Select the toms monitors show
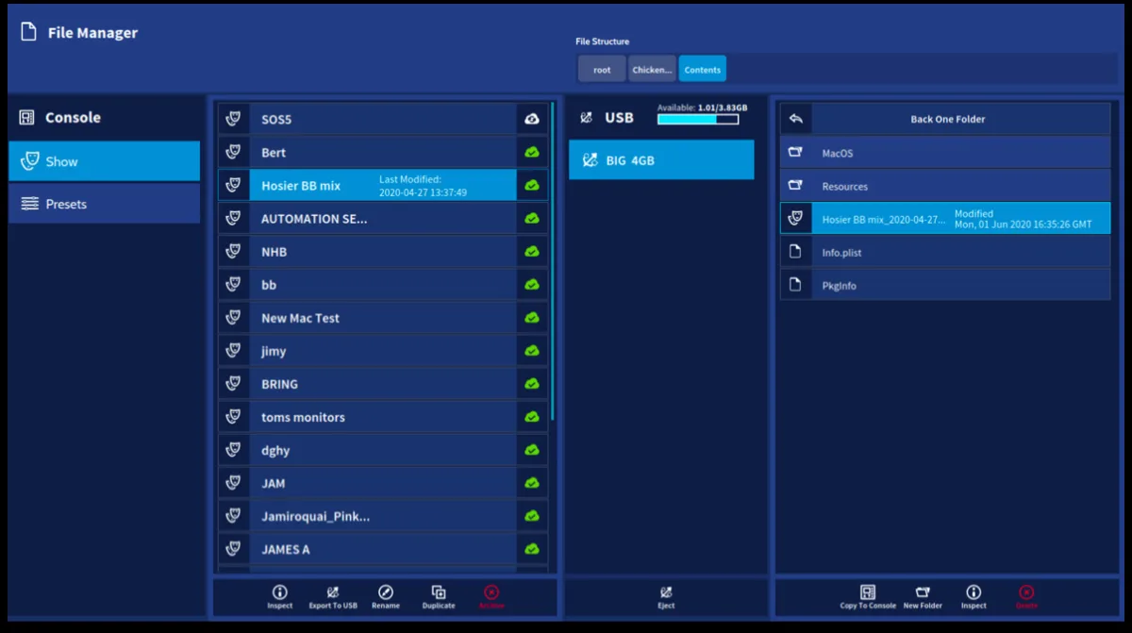The width and height of the screenshot is (1132, 633). tap(383, 416)
